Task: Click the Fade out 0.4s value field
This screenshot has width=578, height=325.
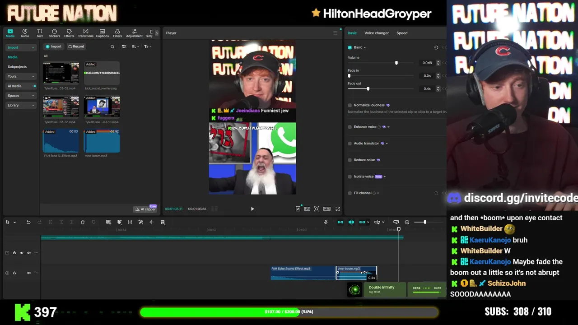Action: [x=427, y=89]
